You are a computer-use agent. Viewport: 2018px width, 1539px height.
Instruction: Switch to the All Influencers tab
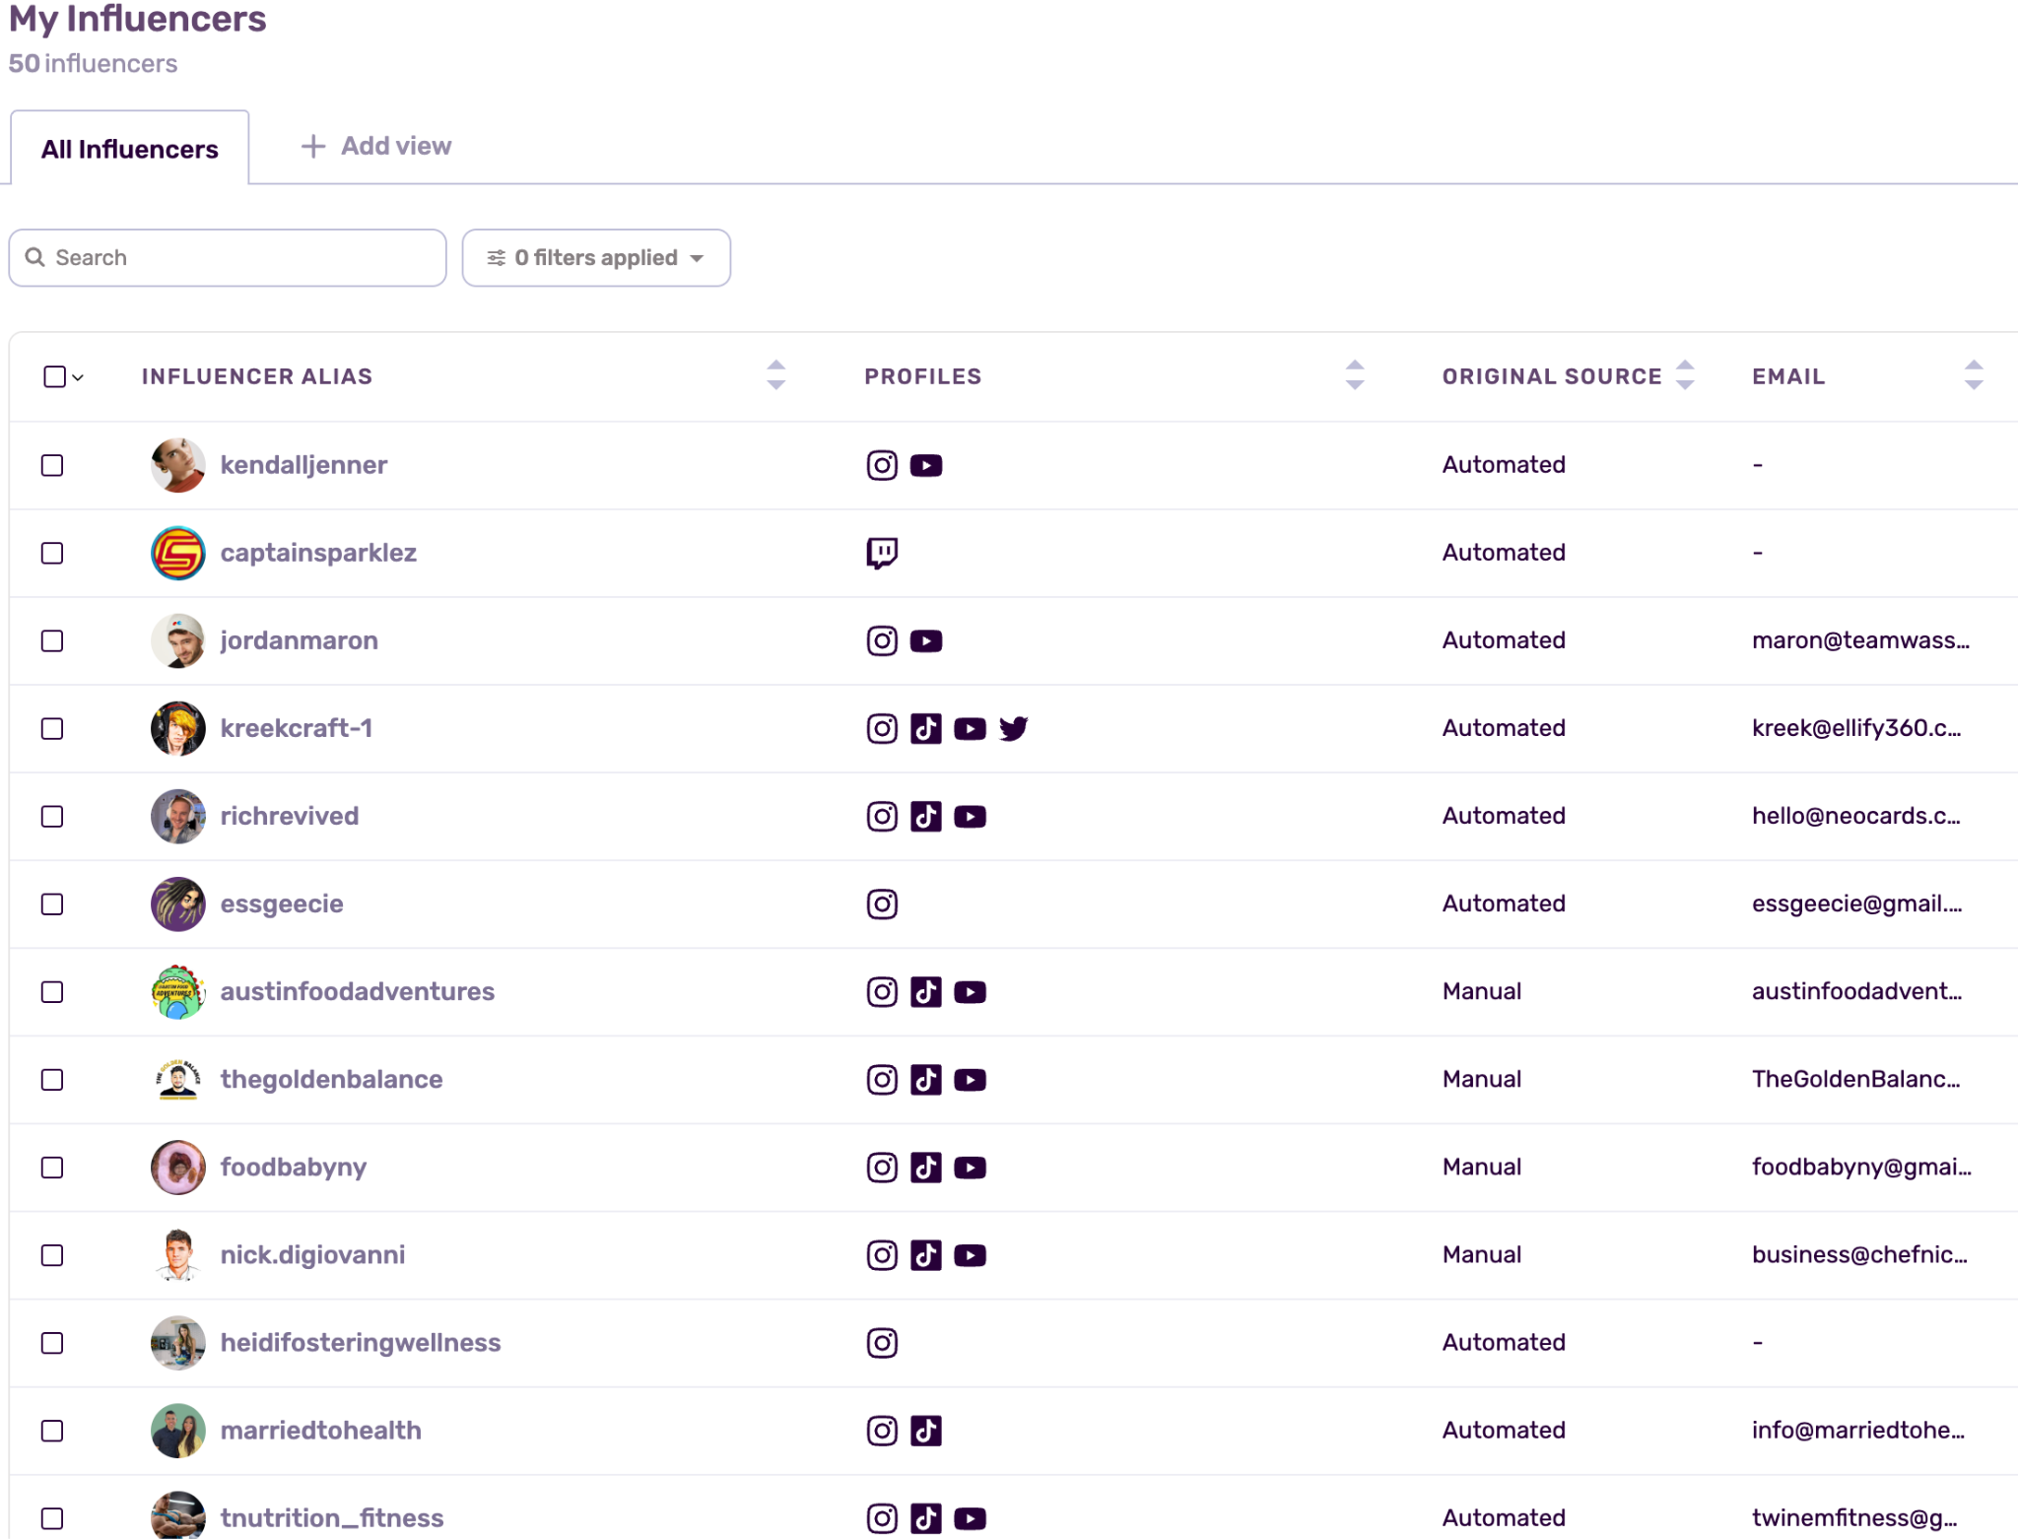pyautogui.click(x=129, y=149)
